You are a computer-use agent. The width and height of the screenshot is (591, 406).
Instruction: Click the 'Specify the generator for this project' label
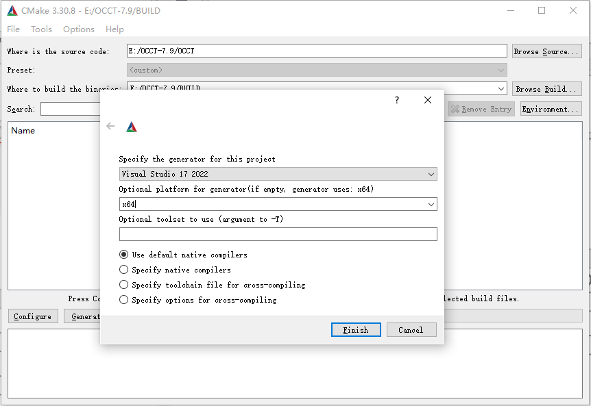pyautogui.click(x=197, y=159)
